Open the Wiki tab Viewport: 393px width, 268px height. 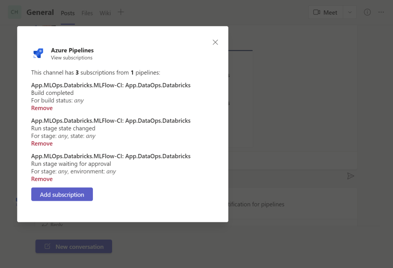[105, 13]
